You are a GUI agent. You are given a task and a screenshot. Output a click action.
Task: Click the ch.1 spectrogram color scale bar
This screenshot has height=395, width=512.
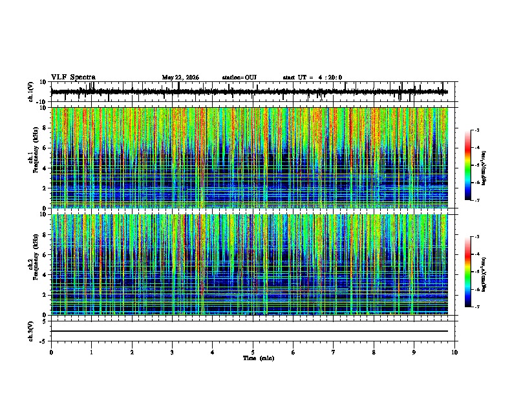[468, 165]
